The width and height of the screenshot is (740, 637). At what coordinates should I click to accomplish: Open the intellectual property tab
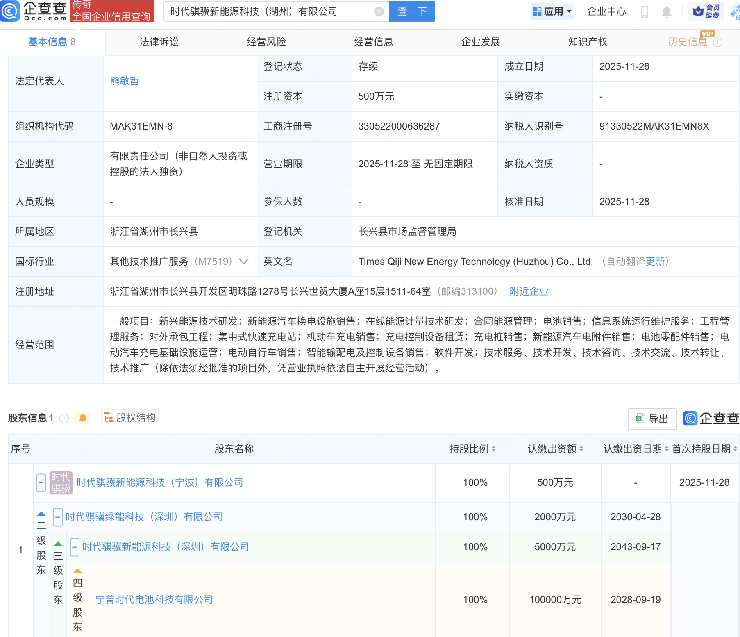pyautogui.click(x=588, y=42)
